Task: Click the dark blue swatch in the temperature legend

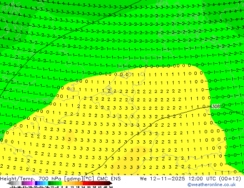Action: point(36,183)
